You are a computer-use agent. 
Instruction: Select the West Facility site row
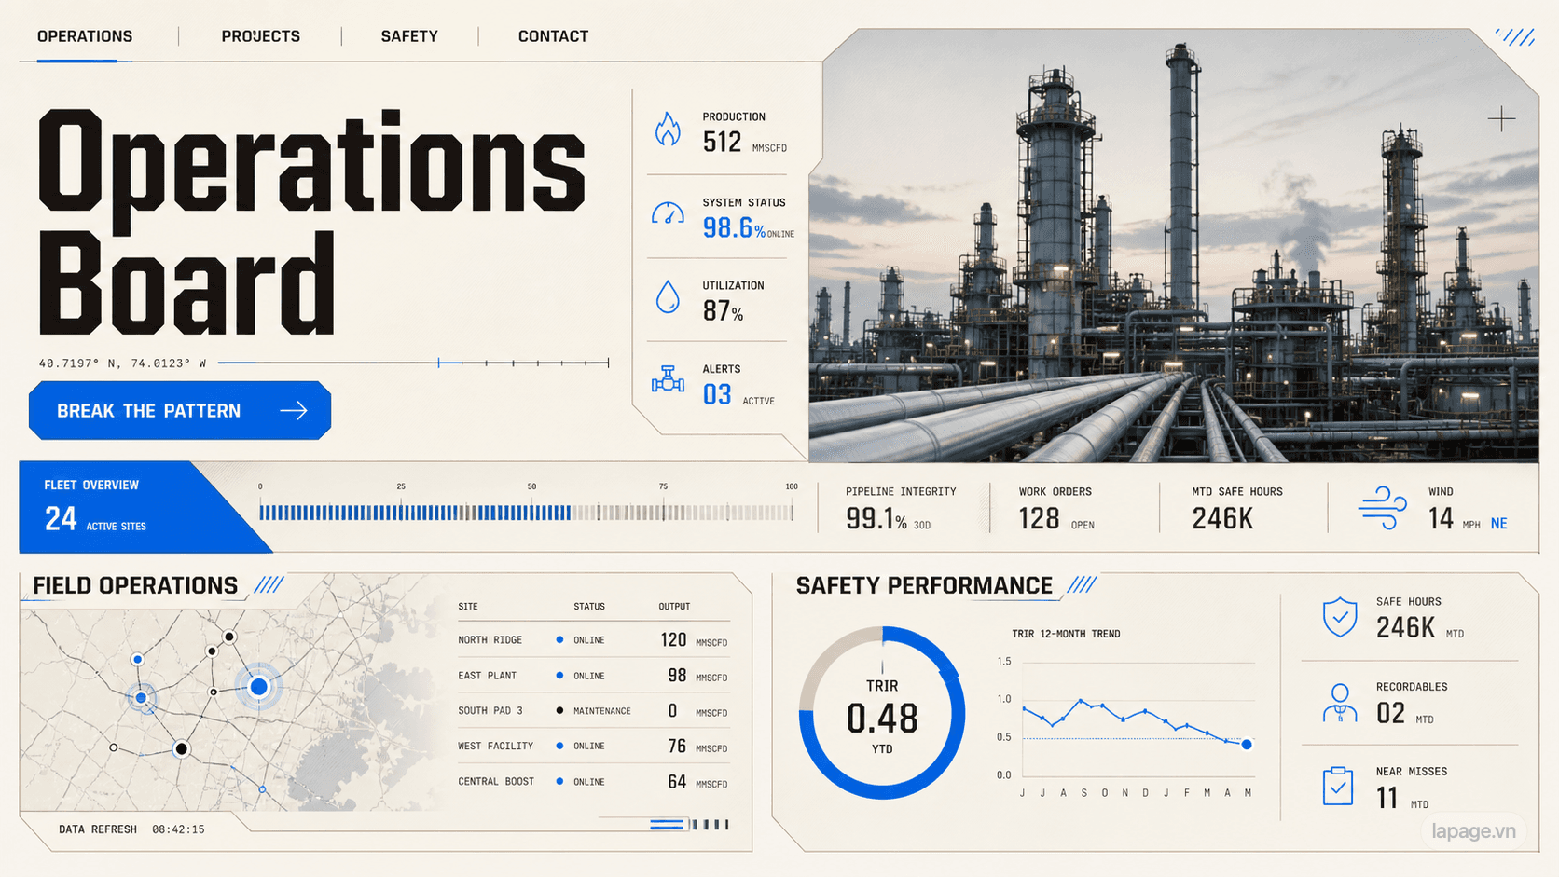tap(593, 747)
